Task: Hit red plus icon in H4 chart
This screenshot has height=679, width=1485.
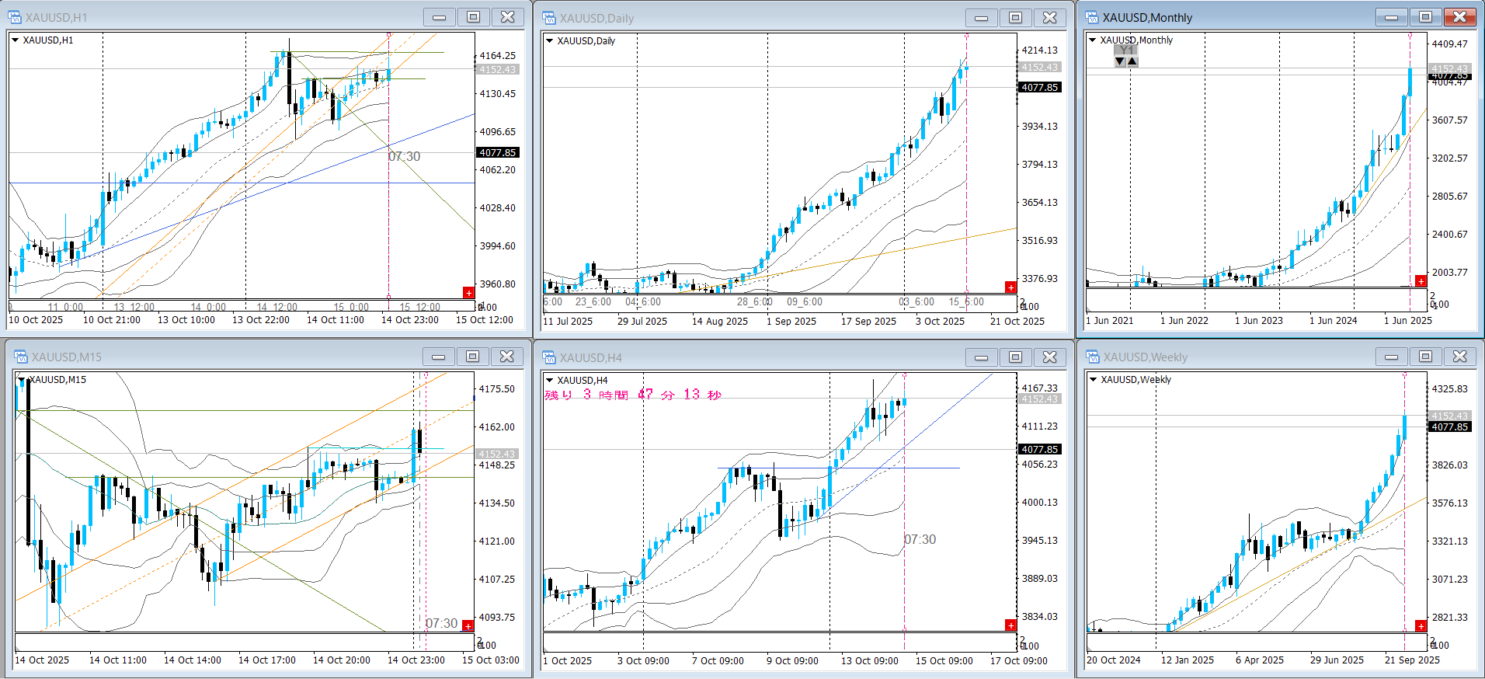Action: coord(1010,625)
